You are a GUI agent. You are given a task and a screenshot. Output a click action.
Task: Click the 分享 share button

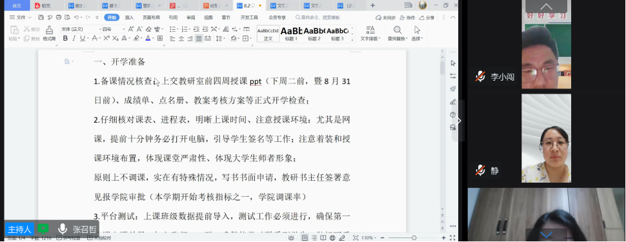coord(427,17)
